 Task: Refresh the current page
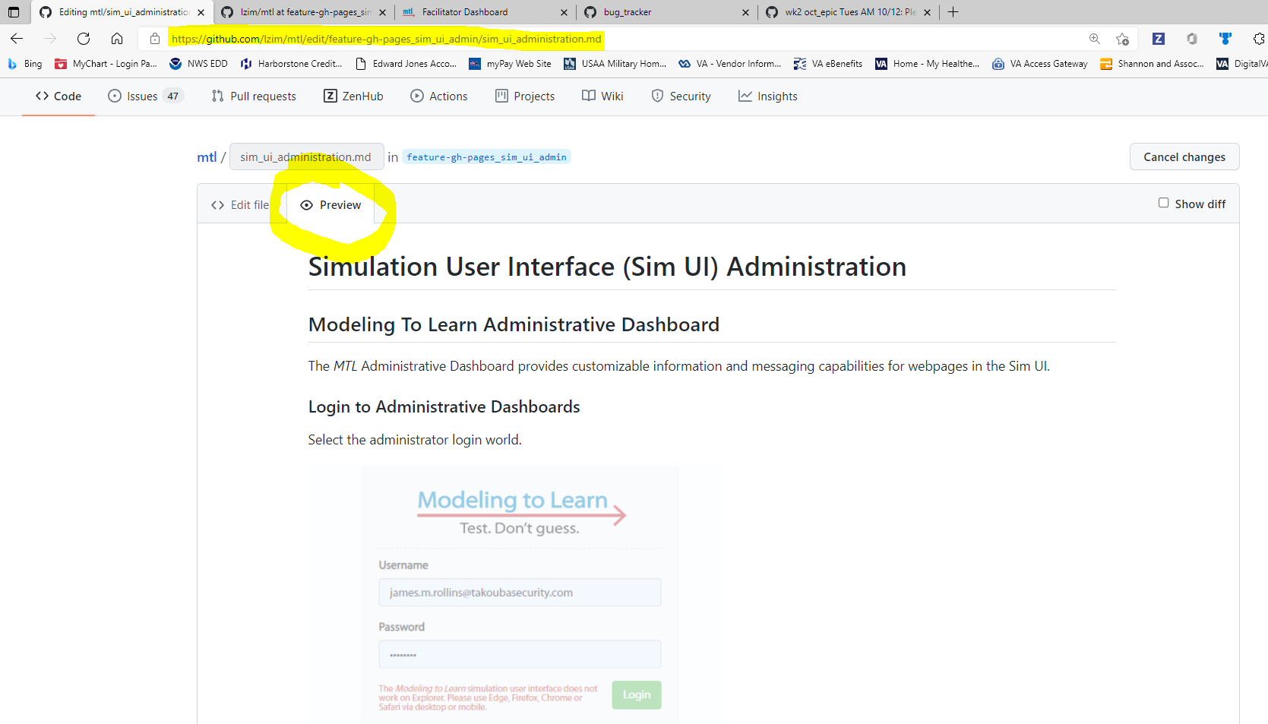pos(83,38)
